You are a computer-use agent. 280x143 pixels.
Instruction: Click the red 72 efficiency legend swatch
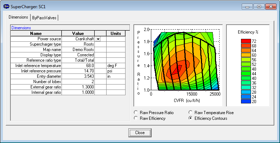point(246,41)
